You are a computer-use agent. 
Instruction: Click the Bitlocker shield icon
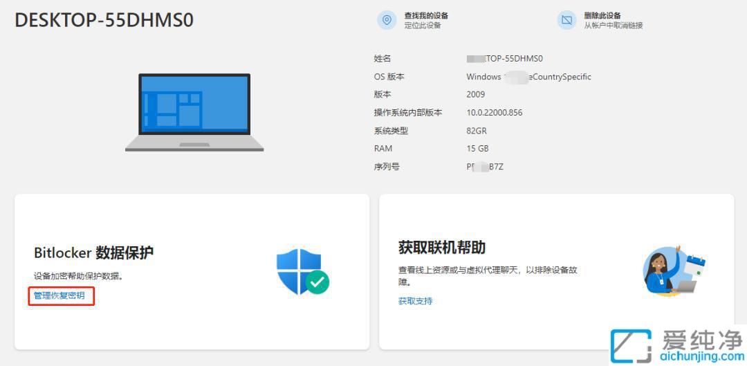pos(302,271)
